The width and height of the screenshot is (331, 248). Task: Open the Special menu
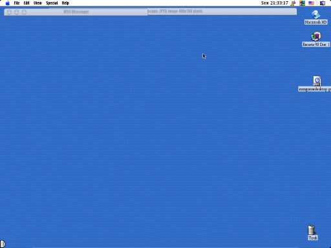[52, 3]
